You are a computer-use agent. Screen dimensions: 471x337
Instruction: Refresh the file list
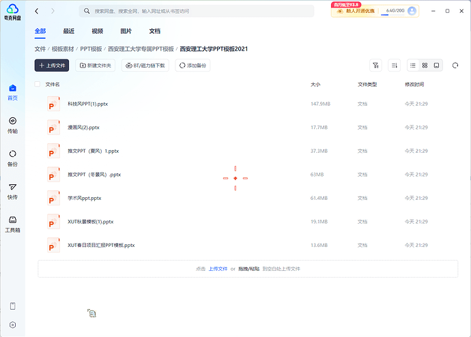455,65
